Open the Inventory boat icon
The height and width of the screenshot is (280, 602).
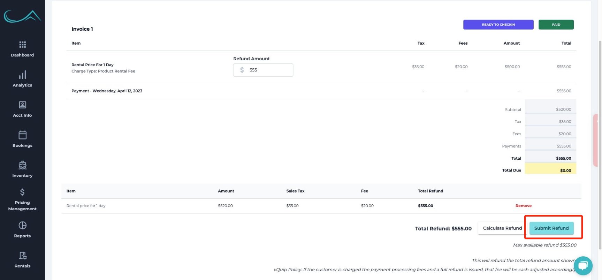tap(22, 165)
